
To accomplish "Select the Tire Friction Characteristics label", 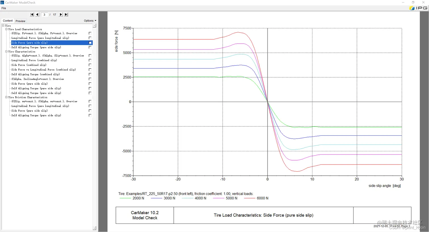I will (28, 97).
